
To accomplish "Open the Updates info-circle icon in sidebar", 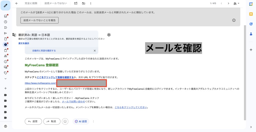I will point(5,62).
